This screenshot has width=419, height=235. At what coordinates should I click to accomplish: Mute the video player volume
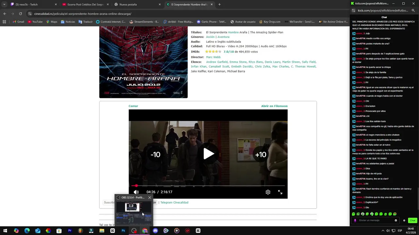point(136,192)
